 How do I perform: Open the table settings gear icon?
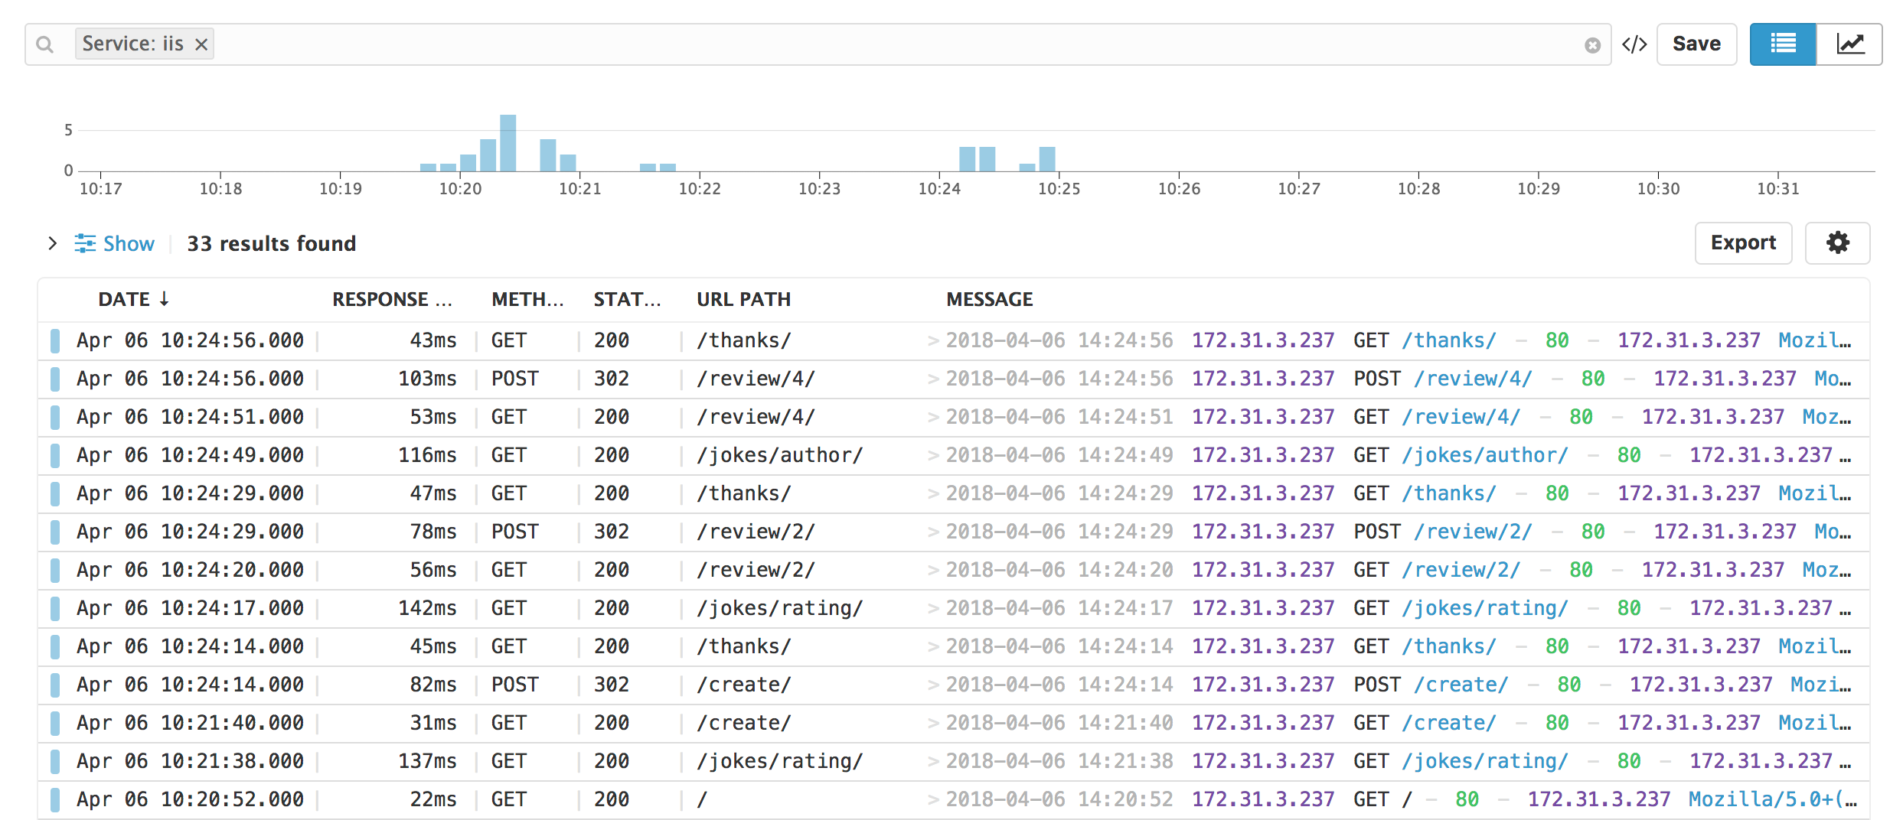coord(1838,243)
